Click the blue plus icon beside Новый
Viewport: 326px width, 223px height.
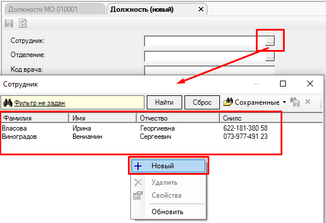pos(138,166)
